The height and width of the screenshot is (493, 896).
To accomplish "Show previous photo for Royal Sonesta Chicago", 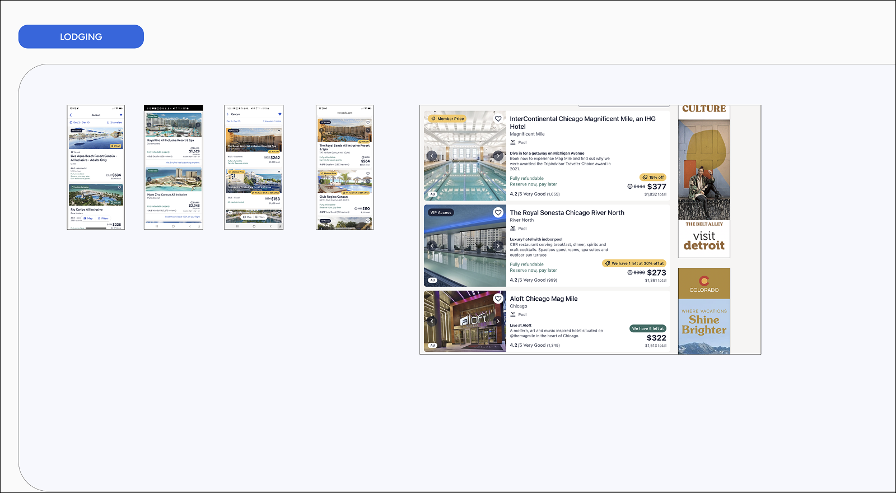I will coord(432,245).
